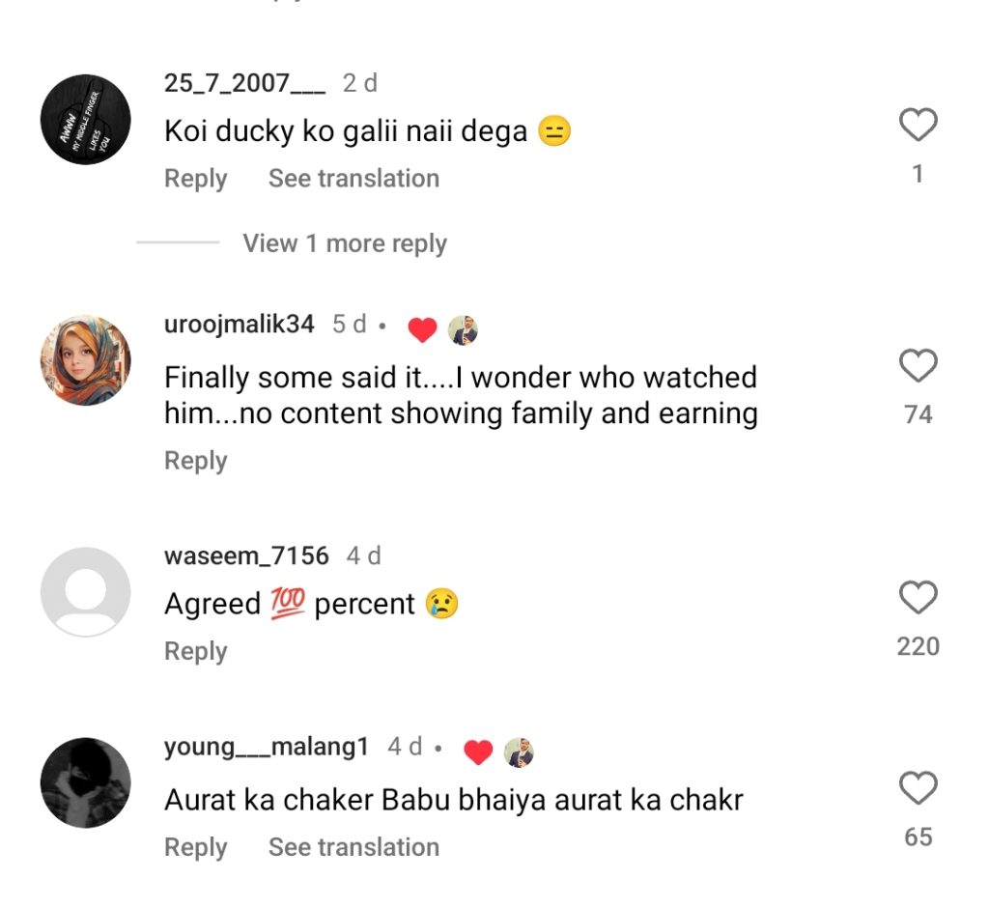Reply to 25_7_2007___'s comment
Viewport: 989px width, 908px height.
click(195, 179)
